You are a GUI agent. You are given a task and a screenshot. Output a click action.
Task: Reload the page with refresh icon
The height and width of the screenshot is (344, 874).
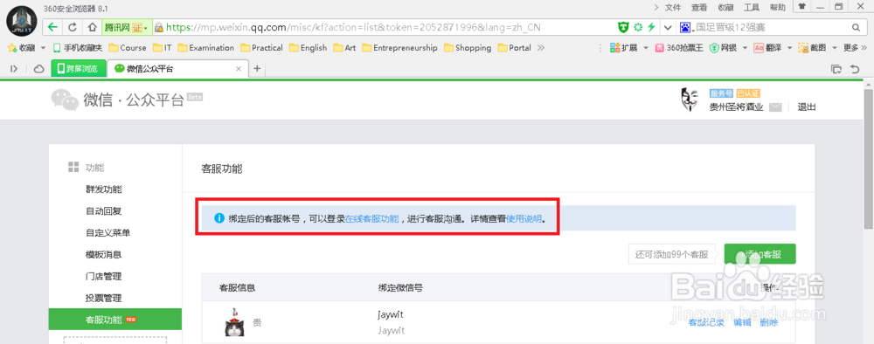[73, 27]
